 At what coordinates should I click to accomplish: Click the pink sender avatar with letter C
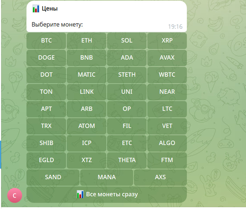point(15,195)
